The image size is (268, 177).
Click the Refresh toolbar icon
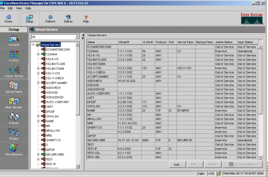50,19
